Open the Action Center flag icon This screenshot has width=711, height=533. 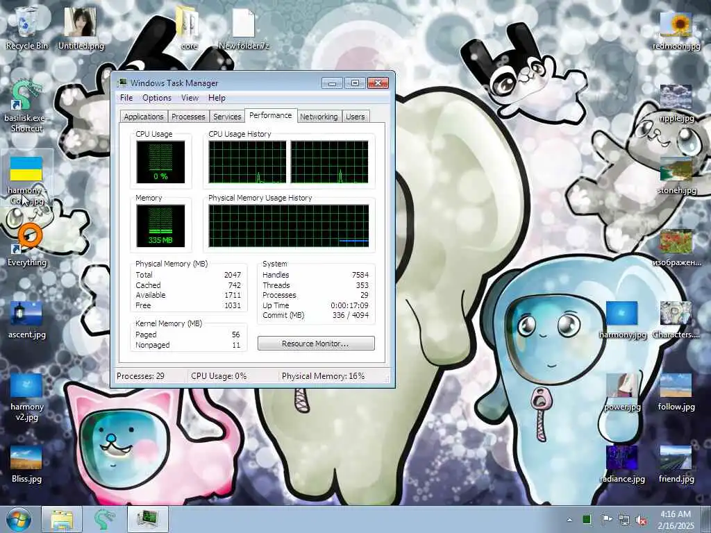(x=605, y=520)
